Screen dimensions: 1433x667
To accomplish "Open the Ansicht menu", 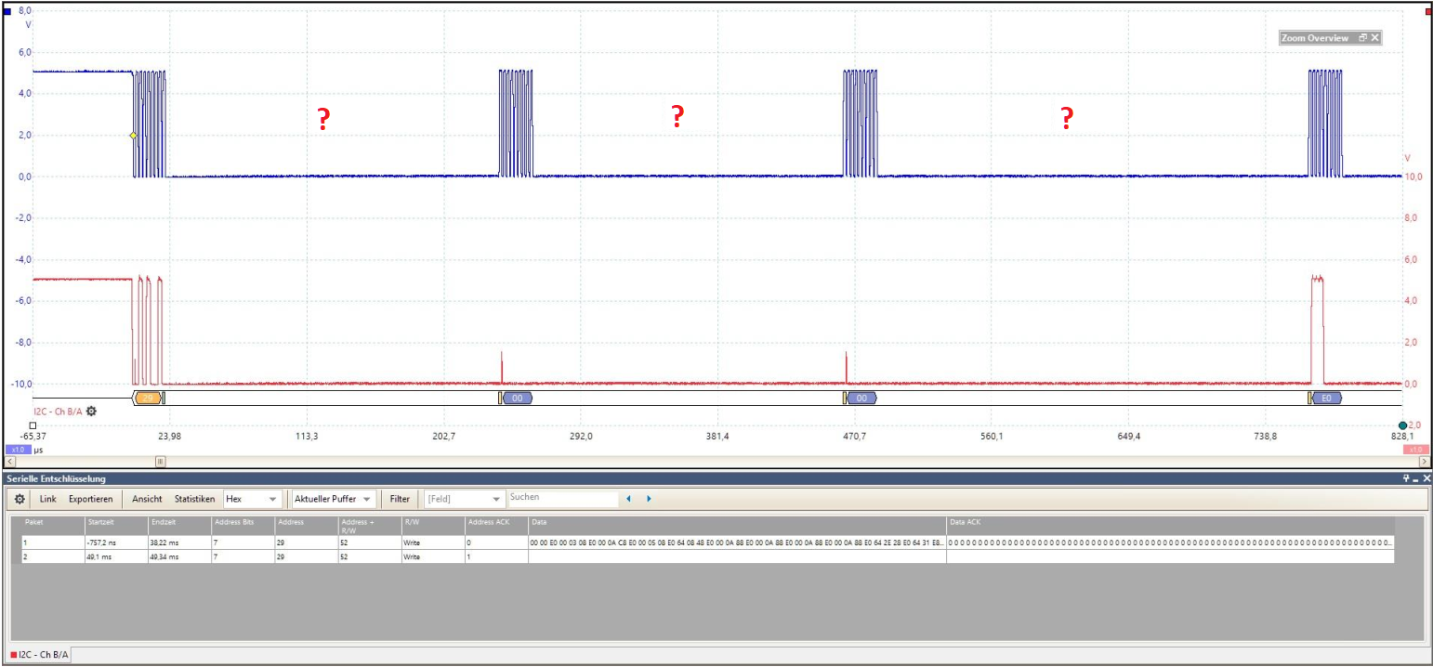I will [x=147, y=499].
